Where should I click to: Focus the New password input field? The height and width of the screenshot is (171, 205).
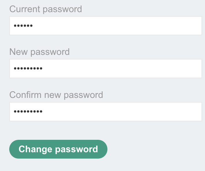pyautogui.click(x=105, y=69)
